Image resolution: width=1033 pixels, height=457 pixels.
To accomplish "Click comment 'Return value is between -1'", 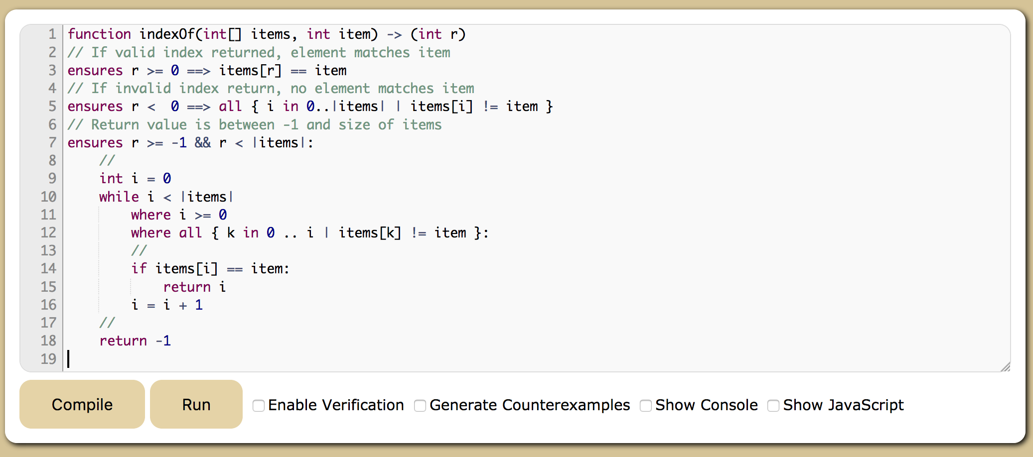I will click(255, 124).
